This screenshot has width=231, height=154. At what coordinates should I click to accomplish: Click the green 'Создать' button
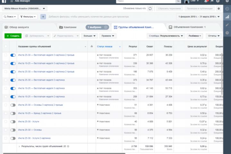[x=13, y=36]
